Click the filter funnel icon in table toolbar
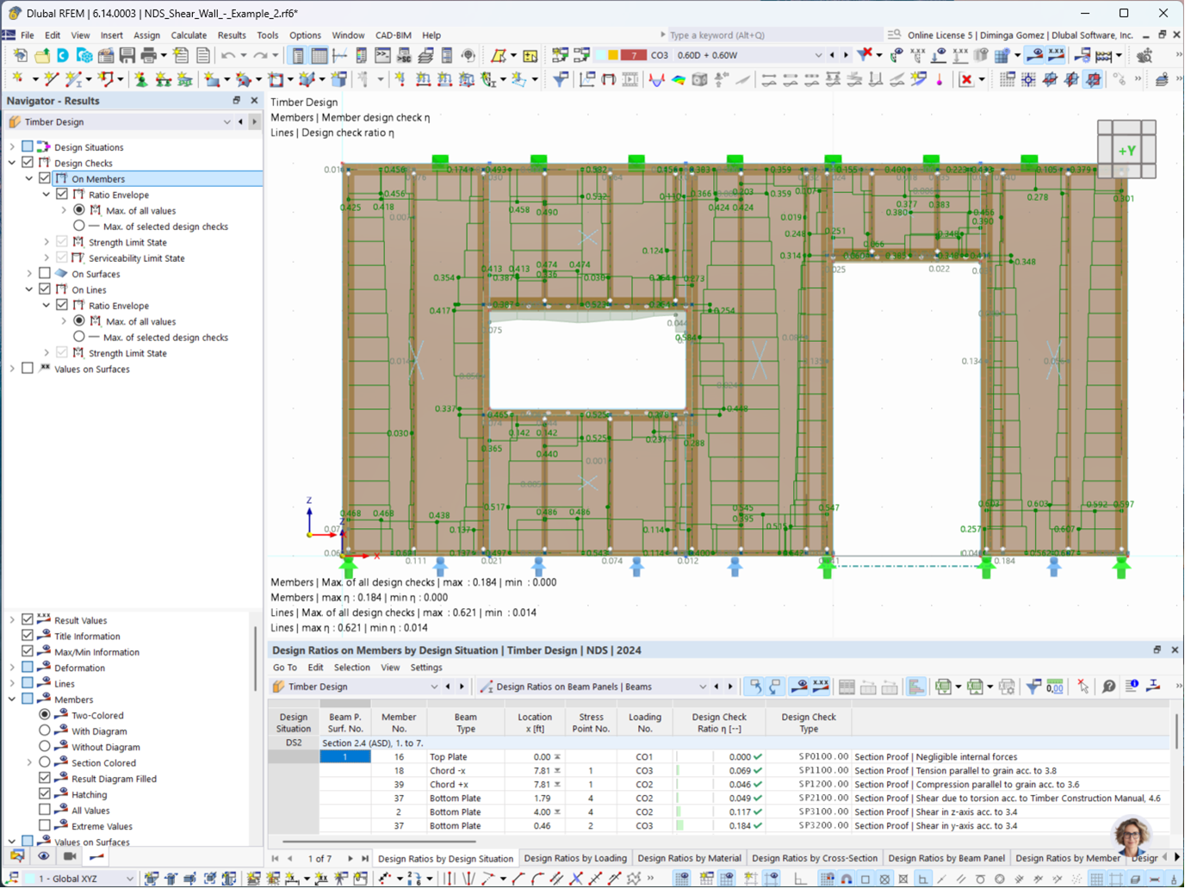1185x889 pixels. [1033, 687]
